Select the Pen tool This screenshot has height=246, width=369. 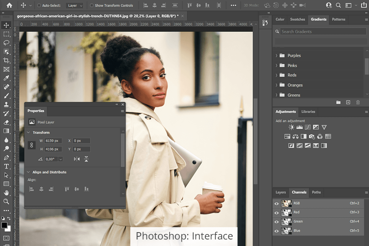coord(7,158)
